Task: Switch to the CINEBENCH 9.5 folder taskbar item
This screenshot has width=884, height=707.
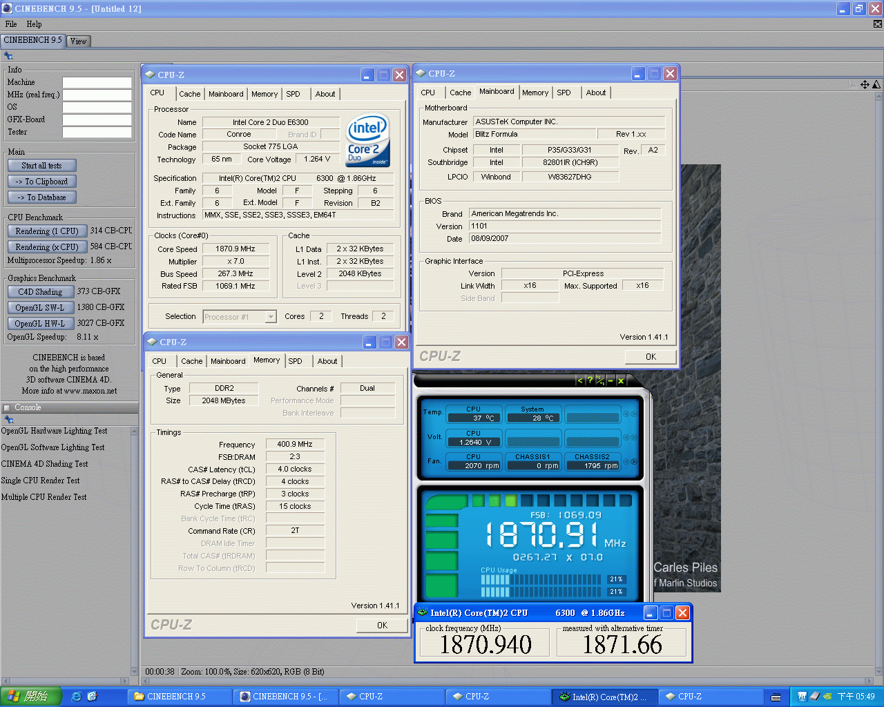Action: (x=180, y=697)
